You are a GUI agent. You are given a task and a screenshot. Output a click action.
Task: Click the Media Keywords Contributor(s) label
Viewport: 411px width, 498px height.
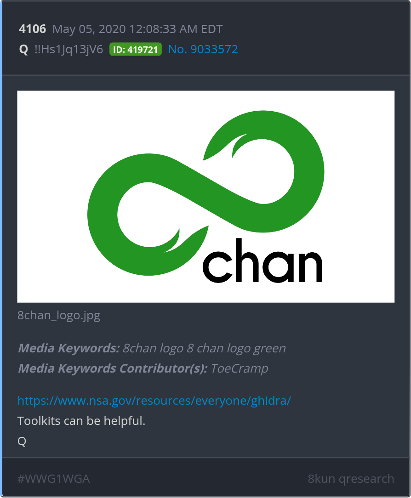point(113,368)
